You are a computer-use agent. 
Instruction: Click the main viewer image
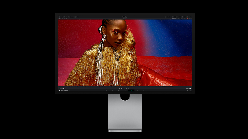(125, 53)
